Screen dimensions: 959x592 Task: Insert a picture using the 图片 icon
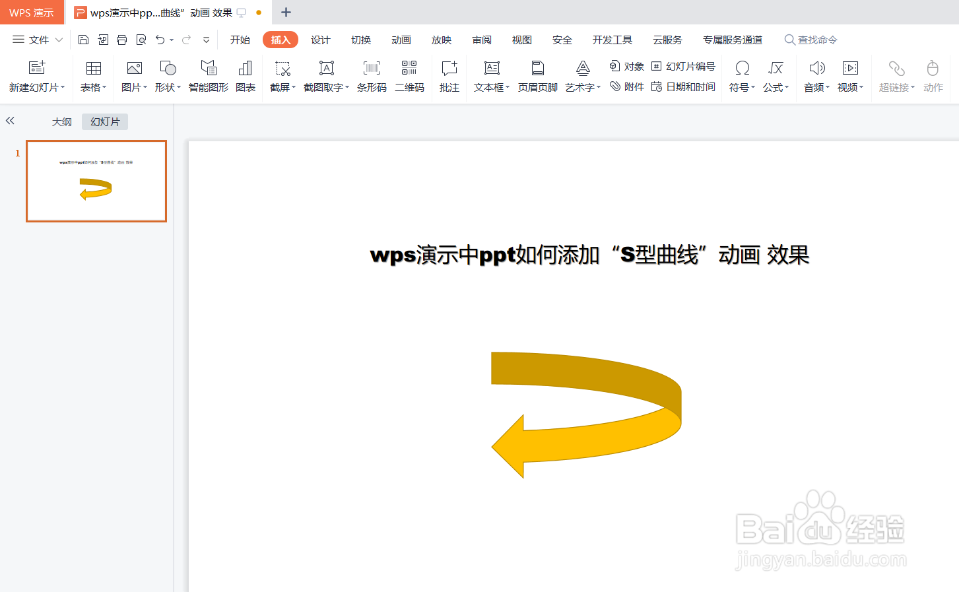tap(135, 68)
